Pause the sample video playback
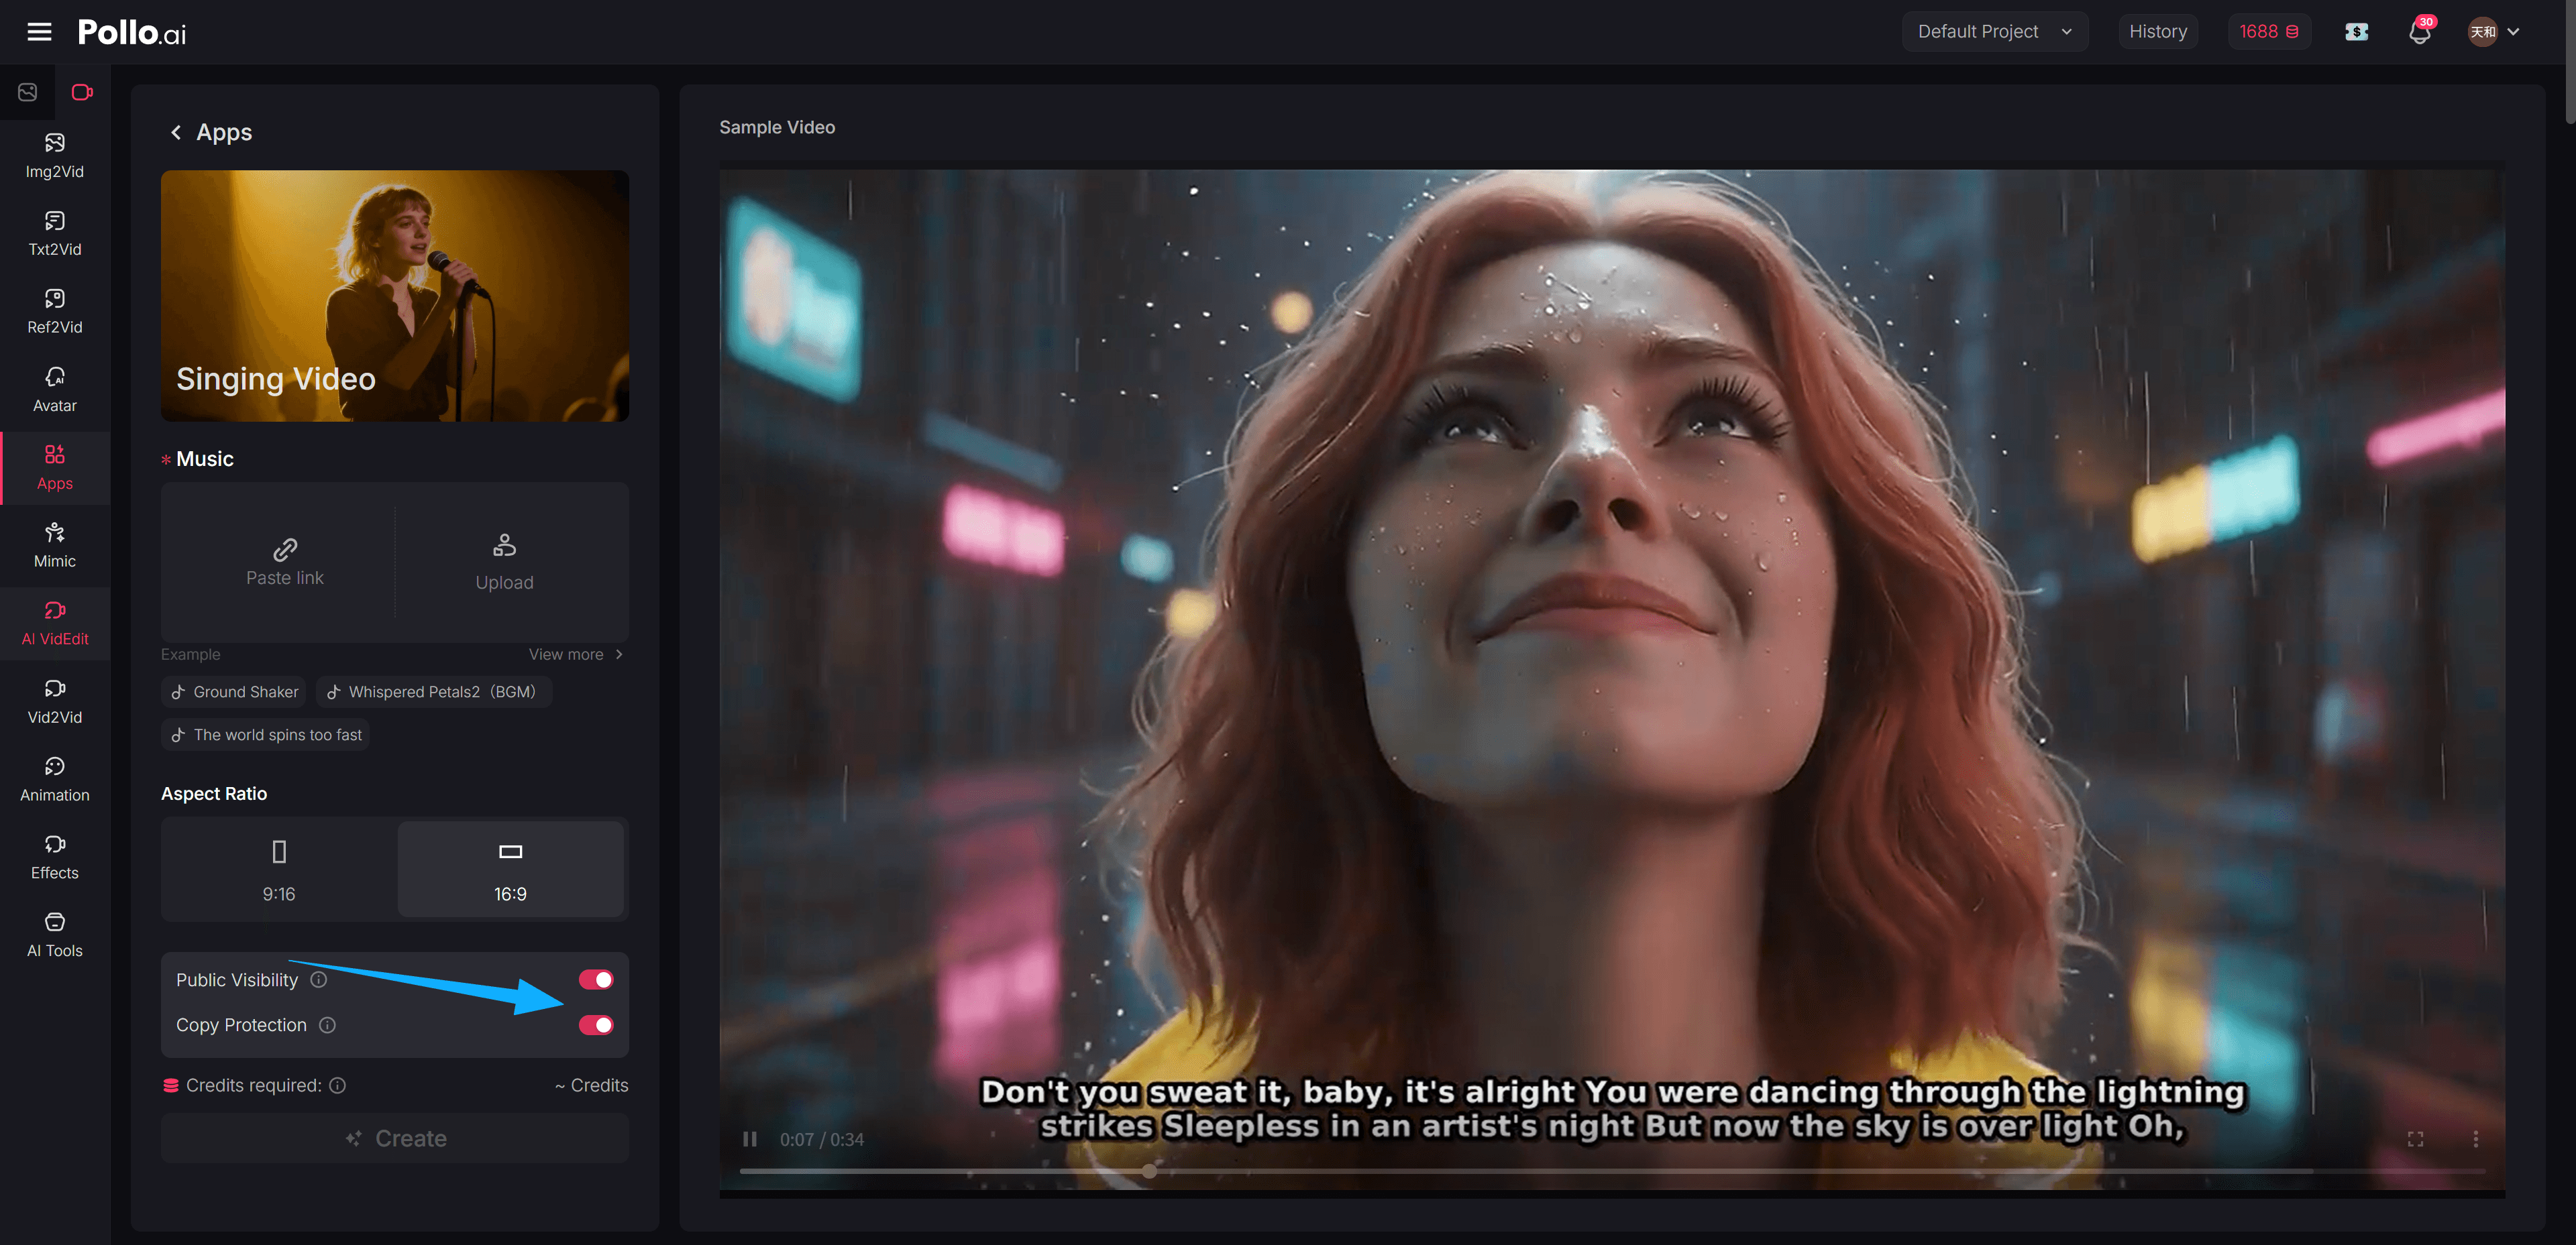Viewport: 2576px width, 1245px height. [750, 1139]
